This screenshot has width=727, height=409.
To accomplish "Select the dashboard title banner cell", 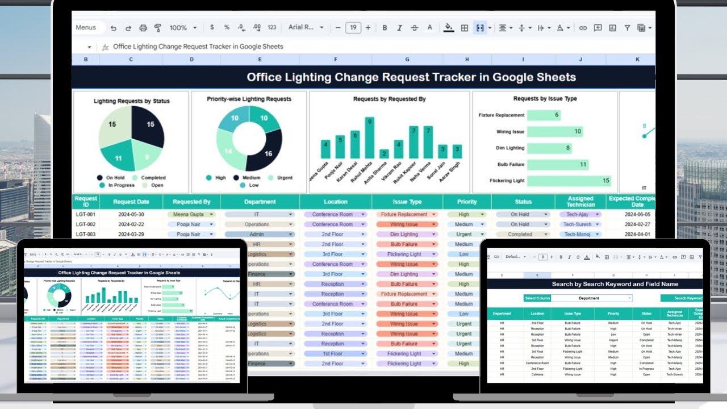I will (363, 77).
